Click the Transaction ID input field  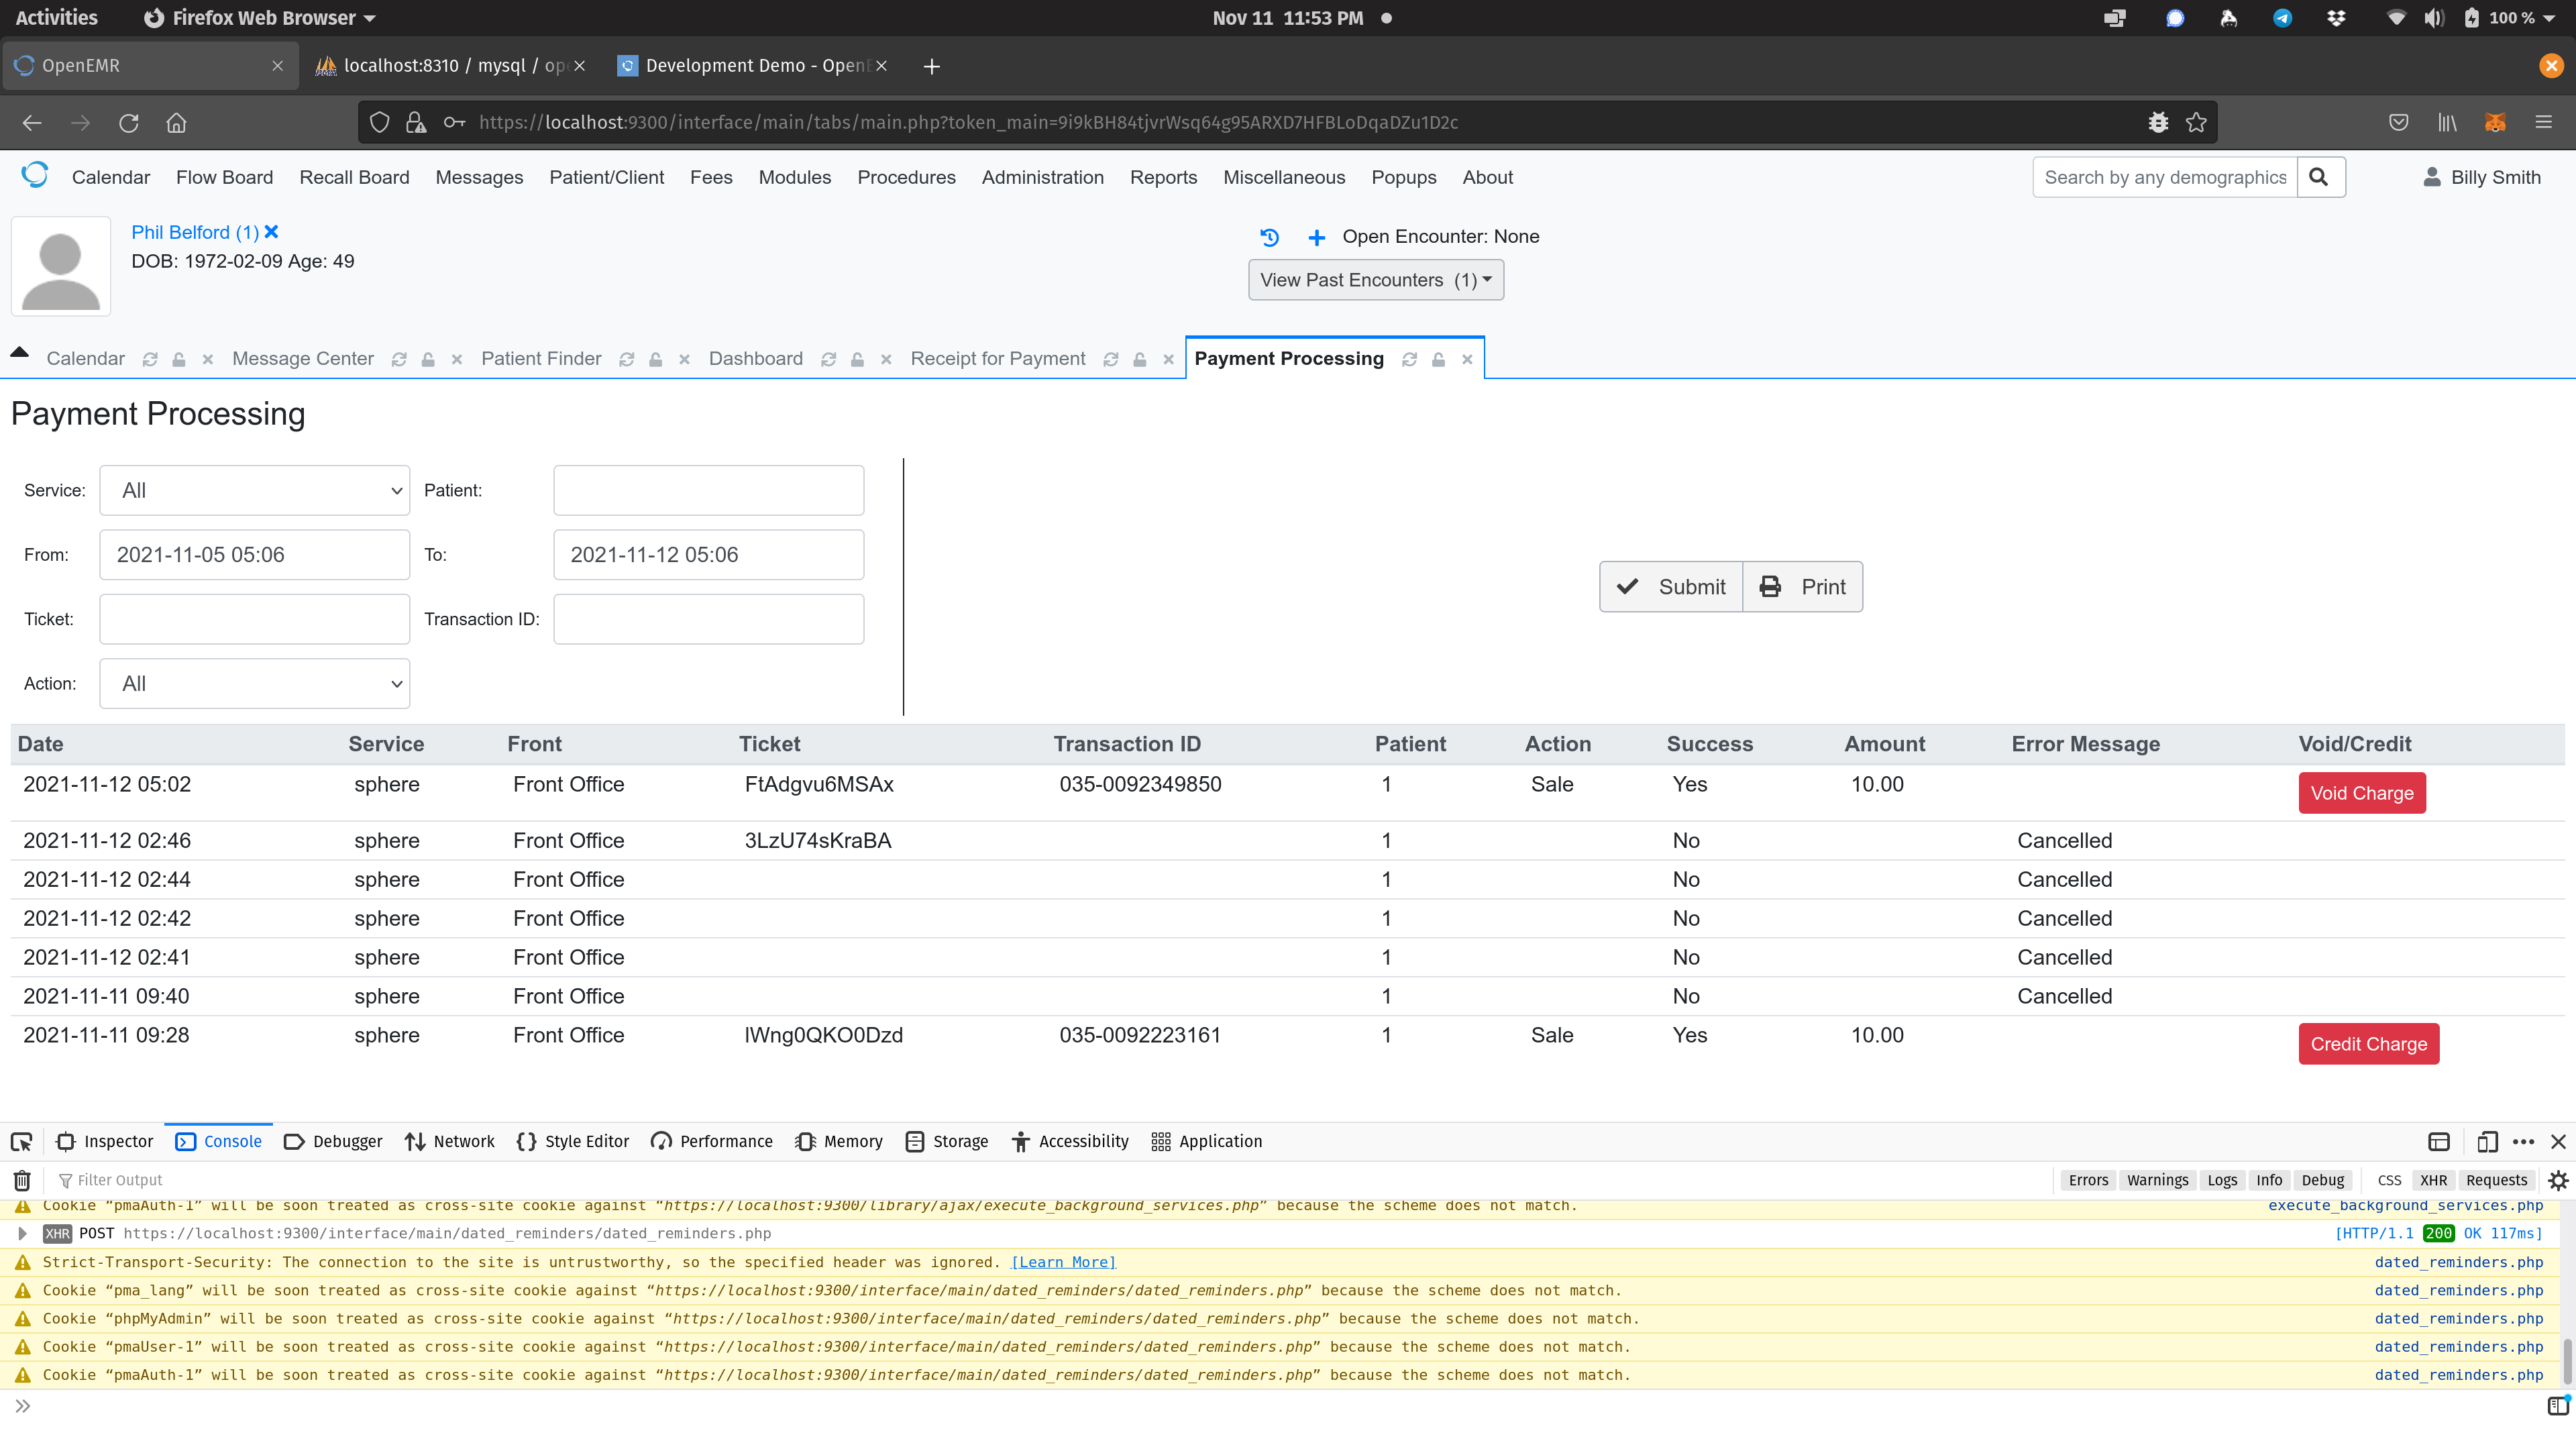(707, 618)
